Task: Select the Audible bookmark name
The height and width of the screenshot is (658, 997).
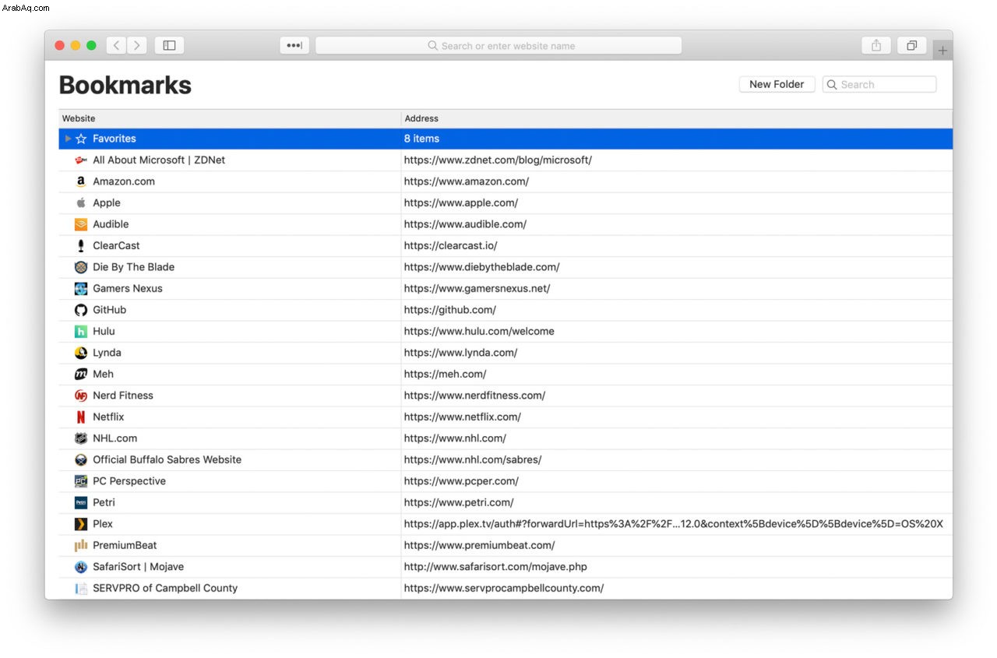Action: point(111,224)
